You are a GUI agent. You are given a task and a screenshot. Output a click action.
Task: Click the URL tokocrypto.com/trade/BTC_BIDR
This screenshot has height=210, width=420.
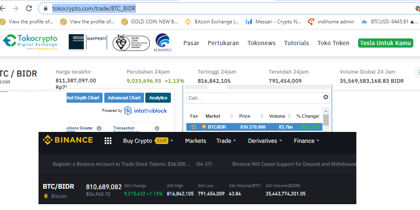click(x=94, y=8)
